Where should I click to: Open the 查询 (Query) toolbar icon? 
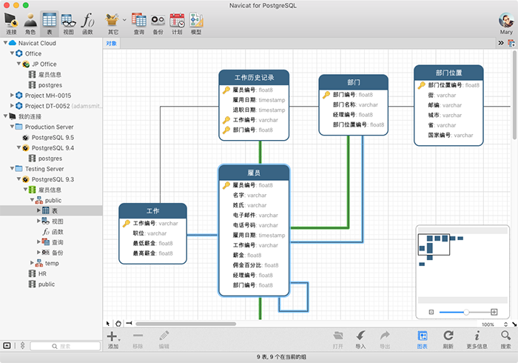[139, 23]
